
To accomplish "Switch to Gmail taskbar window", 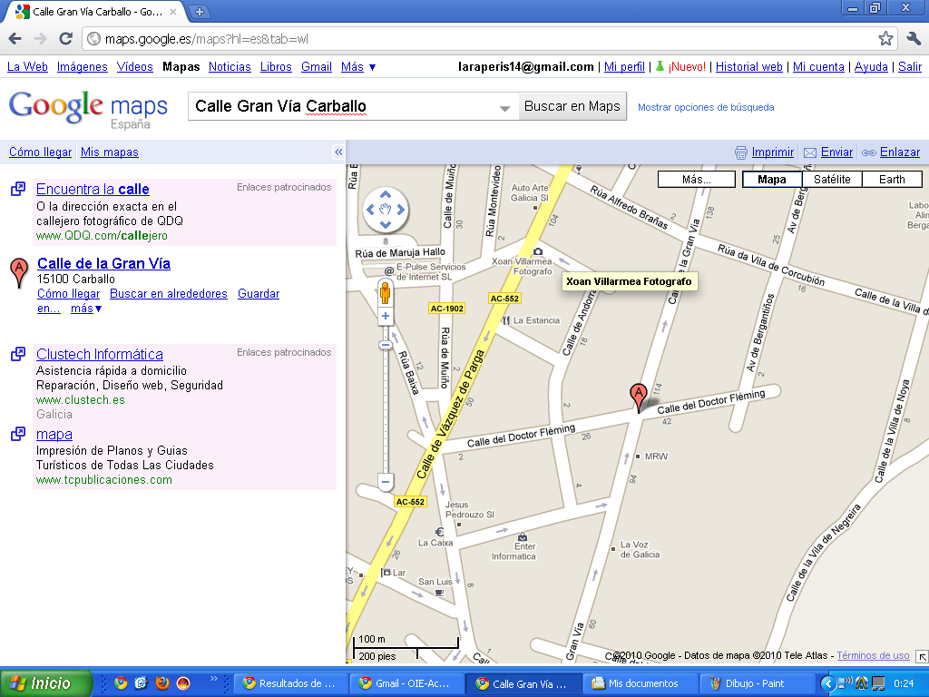I will 406,683.
